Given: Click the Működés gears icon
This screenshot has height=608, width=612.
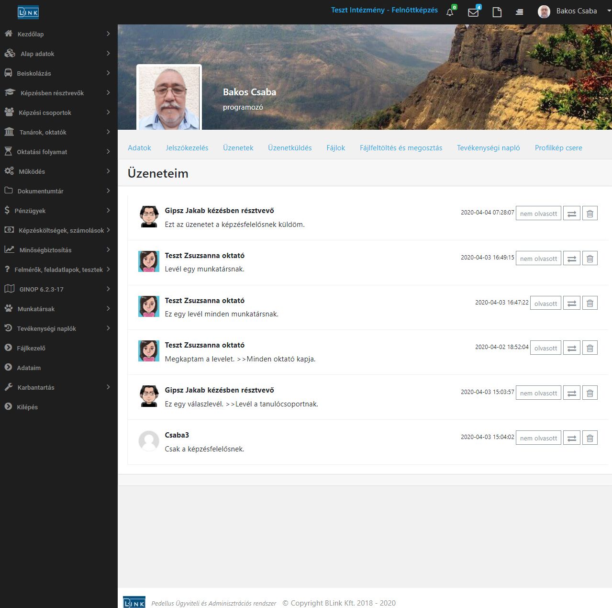Looking at the screenshot, I should click(9, 171).
